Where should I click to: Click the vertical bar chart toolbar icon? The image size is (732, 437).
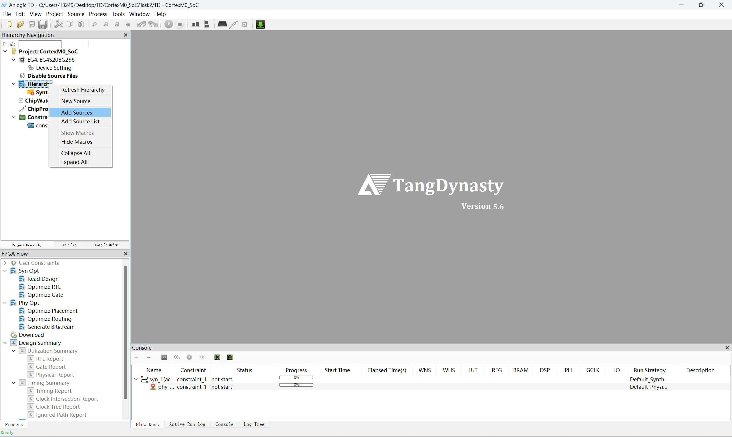click(195, 24)
